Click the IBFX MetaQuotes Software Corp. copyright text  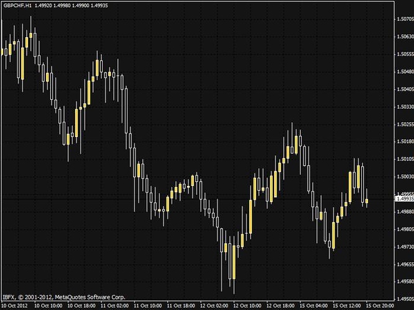click(63, 297)
